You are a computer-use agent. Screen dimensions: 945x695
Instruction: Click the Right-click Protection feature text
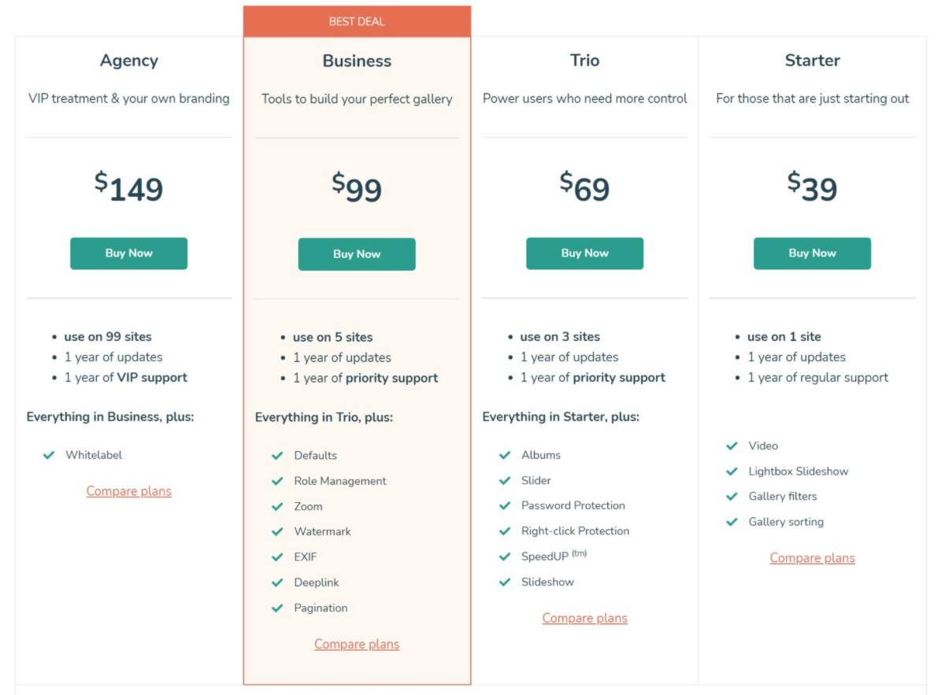575,531
